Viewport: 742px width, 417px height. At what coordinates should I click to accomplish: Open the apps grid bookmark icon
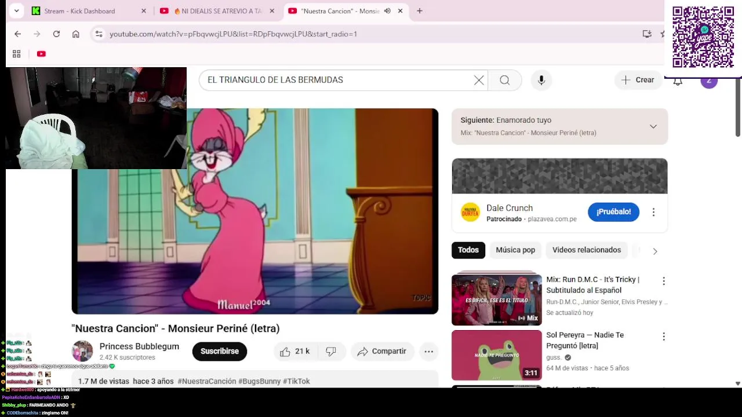(x=17, y=54)
